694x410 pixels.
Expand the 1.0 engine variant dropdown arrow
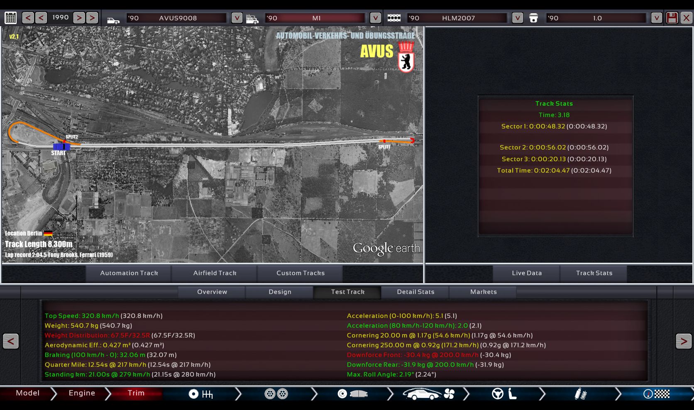point(656,18)
